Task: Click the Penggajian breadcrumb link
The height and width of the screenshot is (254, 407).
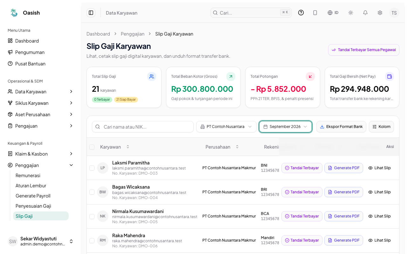Action: [133, 34]
